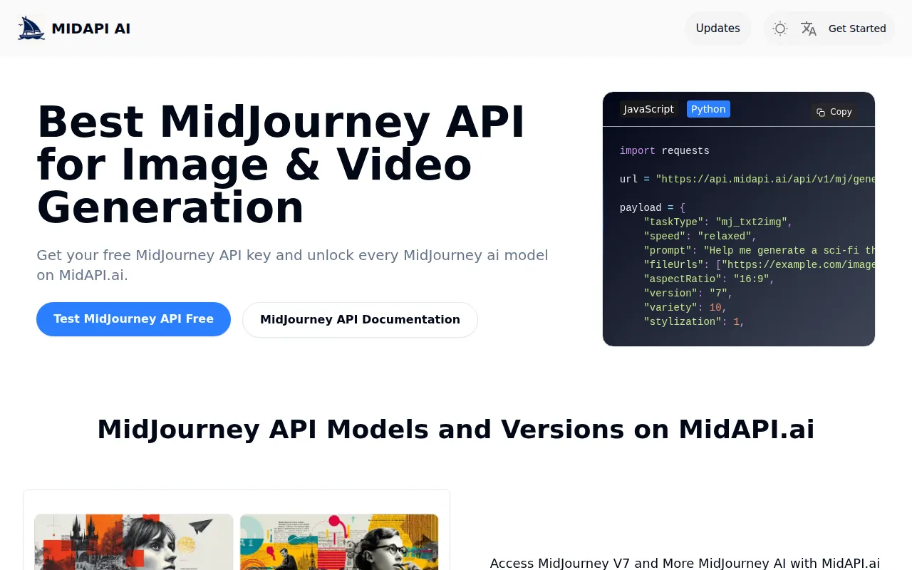This screenshot has height=570, width=912.
Task: Toggle light/dark theme with the sun icon
Action: pyautogui.click(x=779, y=28)
